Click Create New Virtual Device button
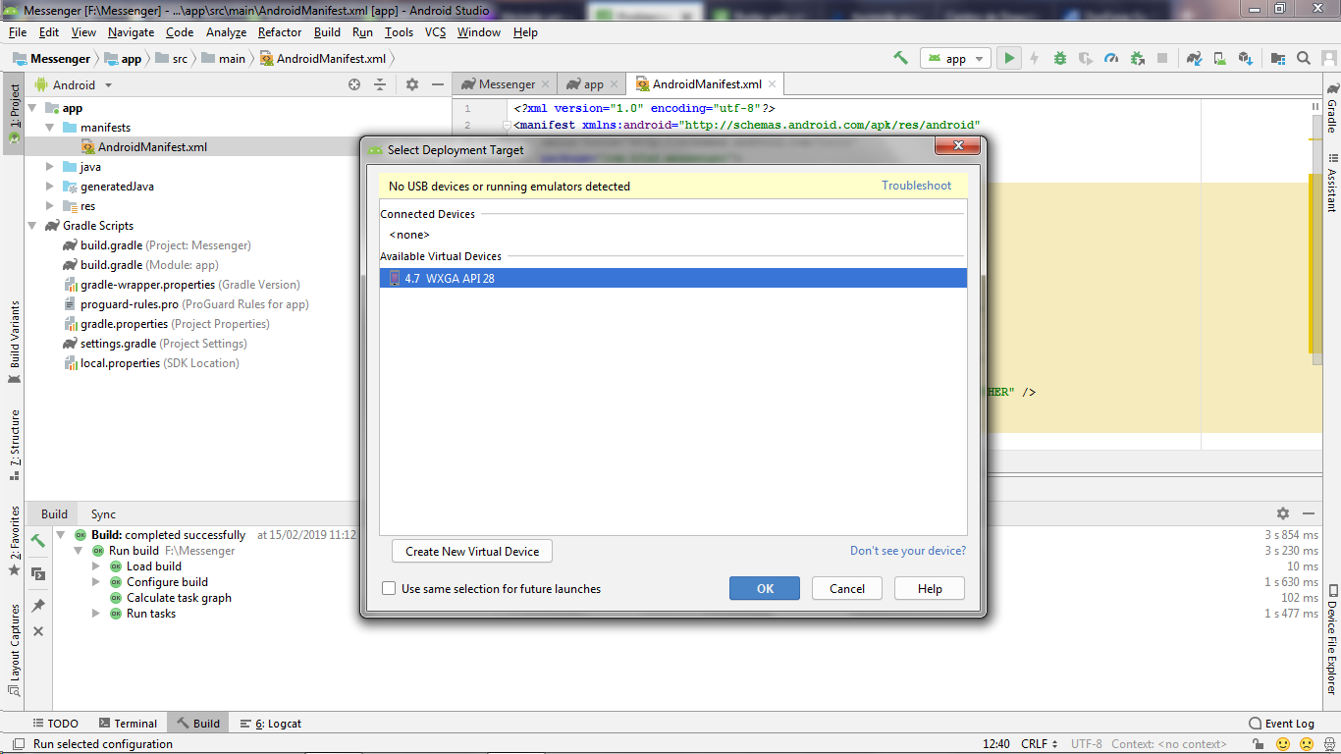1341x754 pixels. pos(472,551)
